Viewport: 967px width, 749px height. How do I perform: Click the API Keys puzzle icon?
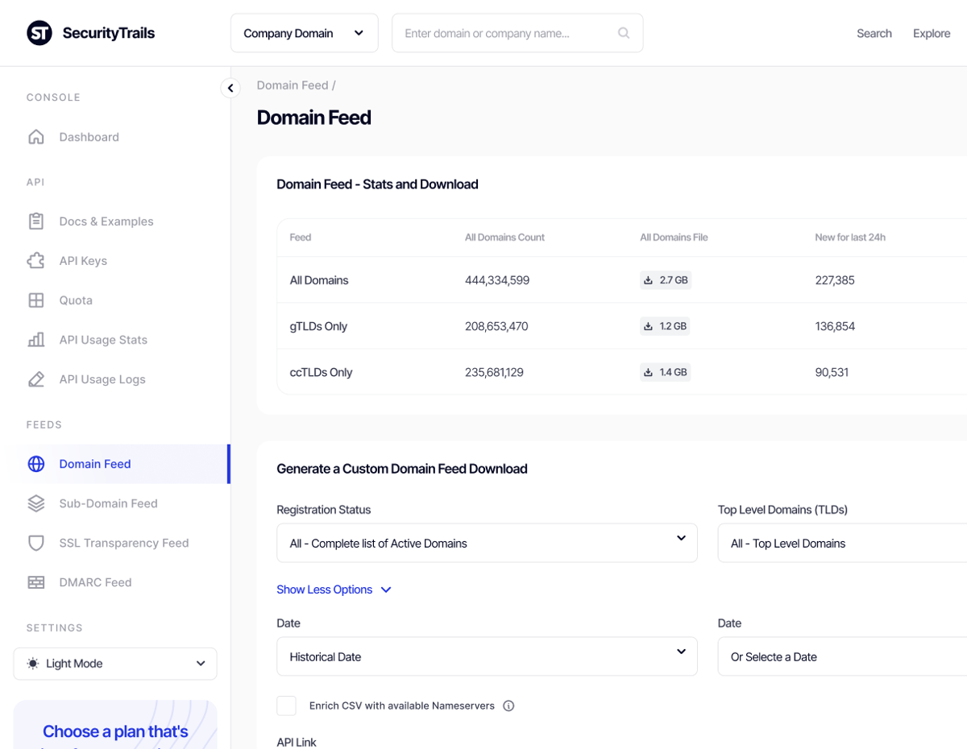(x=36, y=261)
